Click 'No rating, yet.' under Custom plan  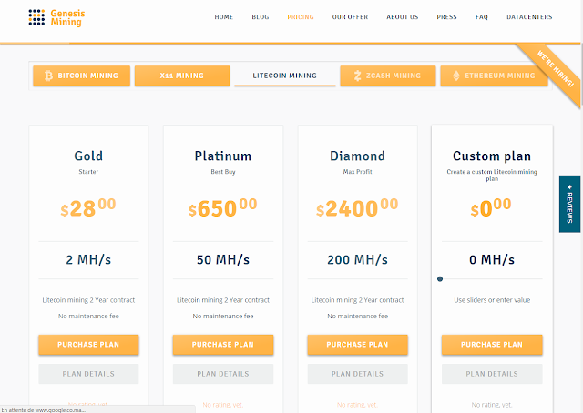[x=492, y=405]
